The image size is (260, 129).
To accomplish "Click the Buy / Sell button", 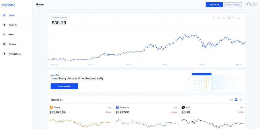I will pyautogui.click(x=214, y=5).
